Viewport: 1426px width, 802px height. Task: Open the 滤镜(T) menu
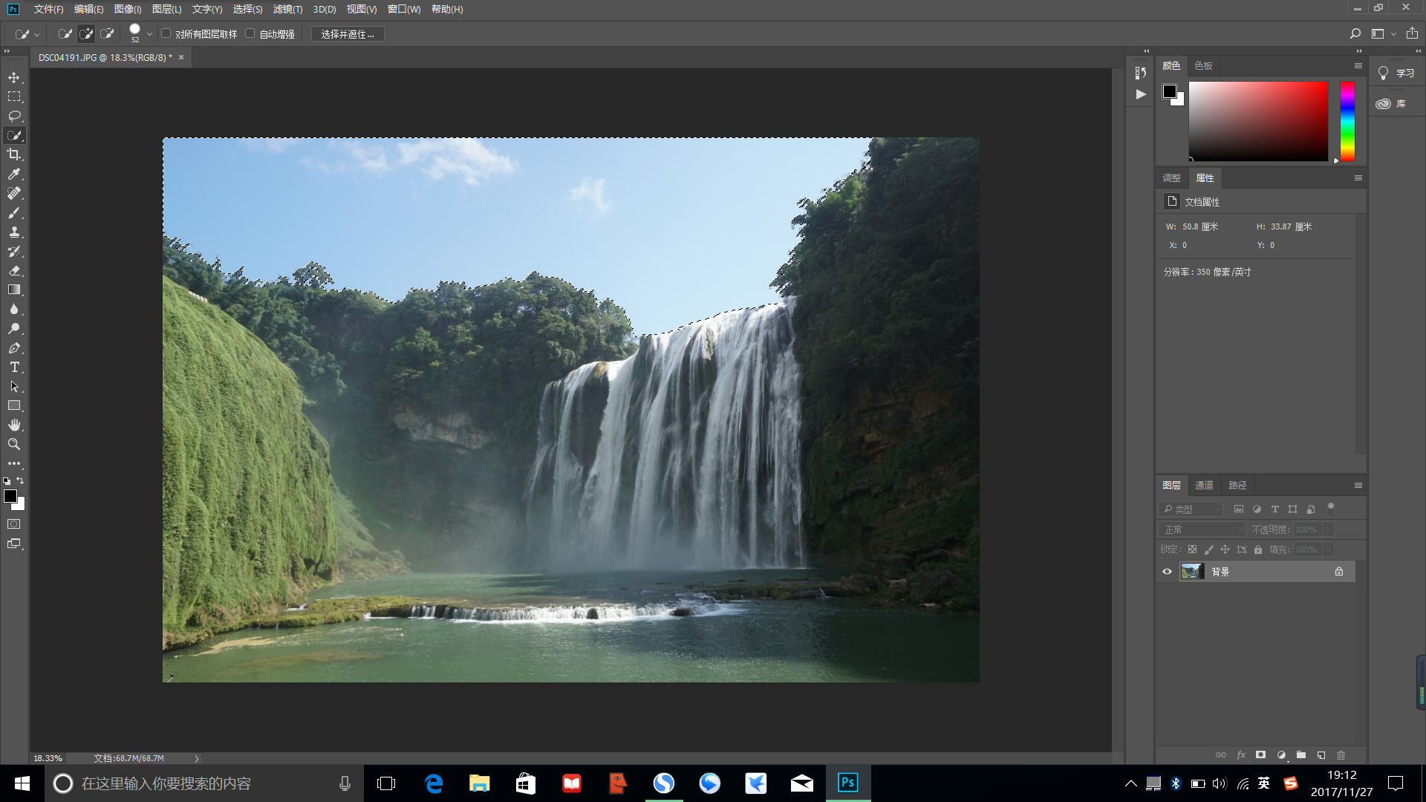coord(287,9)
